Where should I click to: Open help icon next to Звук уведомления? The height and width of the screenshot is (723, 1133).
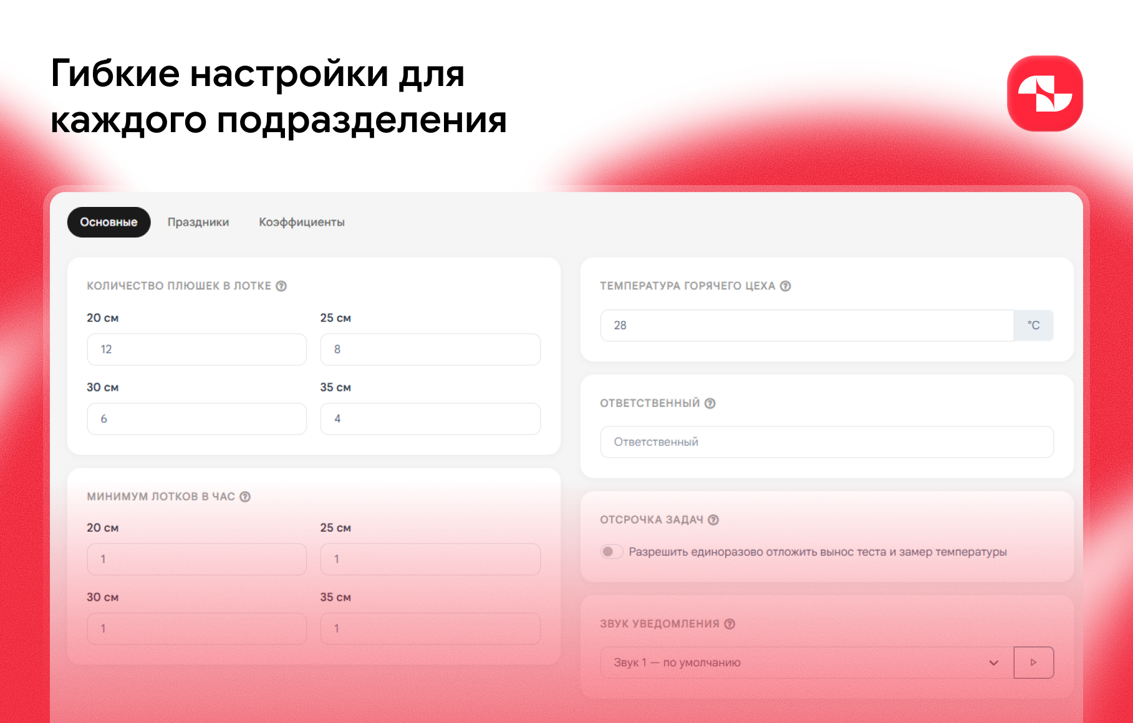coord(730,624)
